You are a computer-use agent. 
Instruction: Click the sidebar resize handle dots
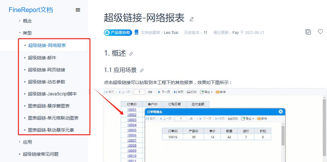(x=89, y=92)
